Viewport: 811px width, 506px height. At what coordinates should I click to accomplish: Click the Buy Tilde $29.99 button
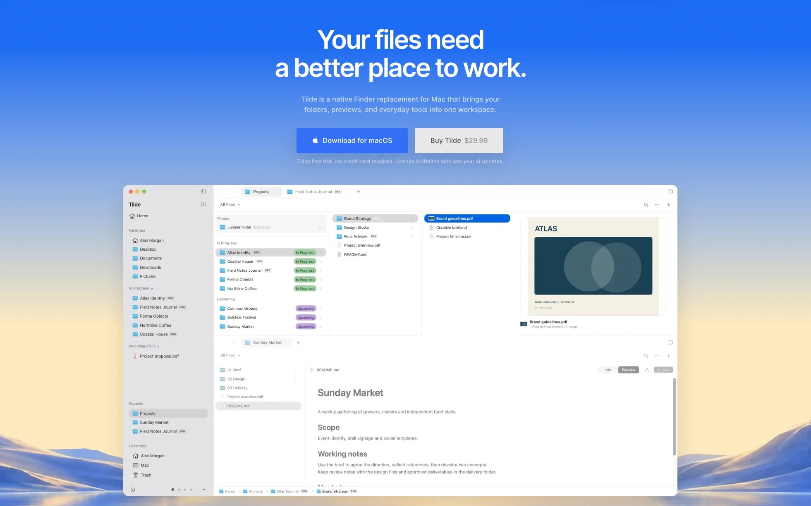tap(459, 140)
